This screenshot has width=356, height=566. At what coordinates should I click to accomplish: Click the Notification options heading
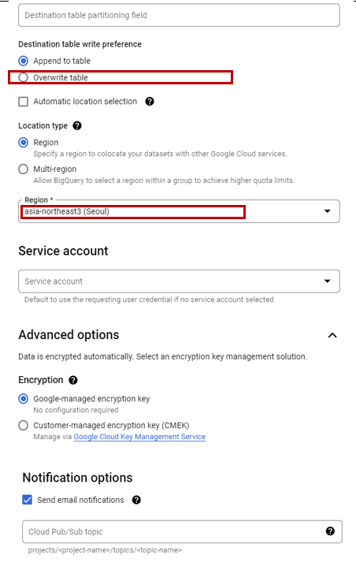77,478
